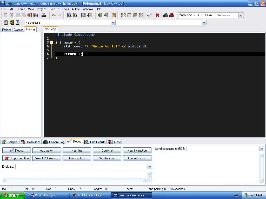The image size is (266, 199).
Task: Open the AStyle menu
Action: pyautogui.click(x=76, y=9)
